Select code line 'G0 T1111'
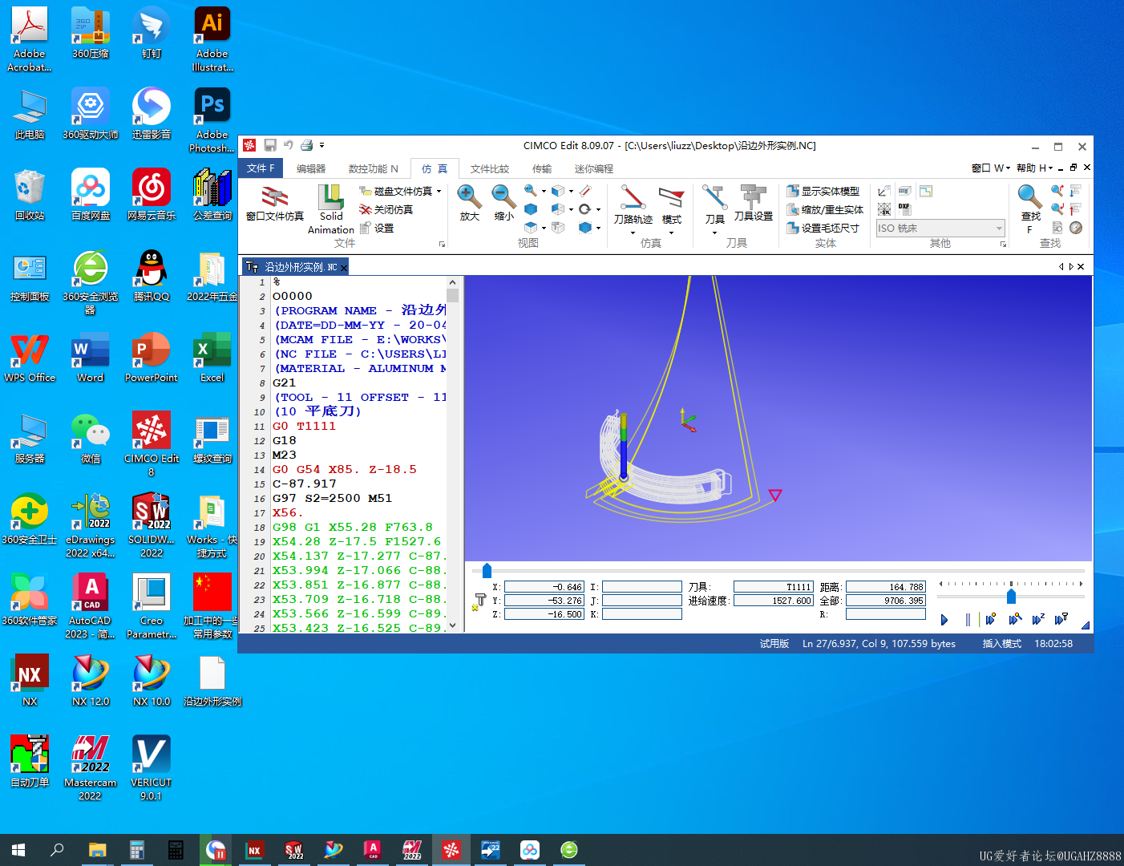Viewport: 1124px width, 866px height. click(304, 426)
